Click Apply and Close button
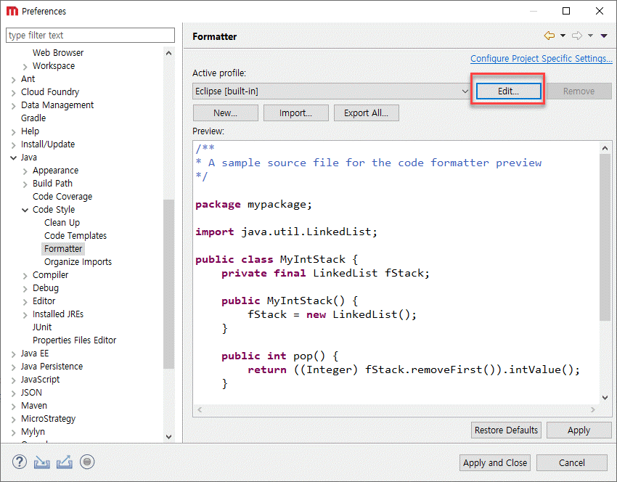The image size is (617, 482). [x=495, y=462]
